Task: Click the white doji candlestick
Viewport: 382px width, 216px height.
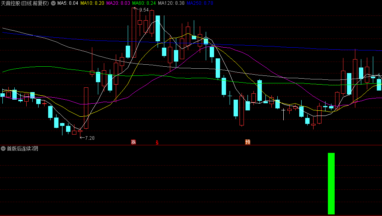Action: [x=283, y=114]
